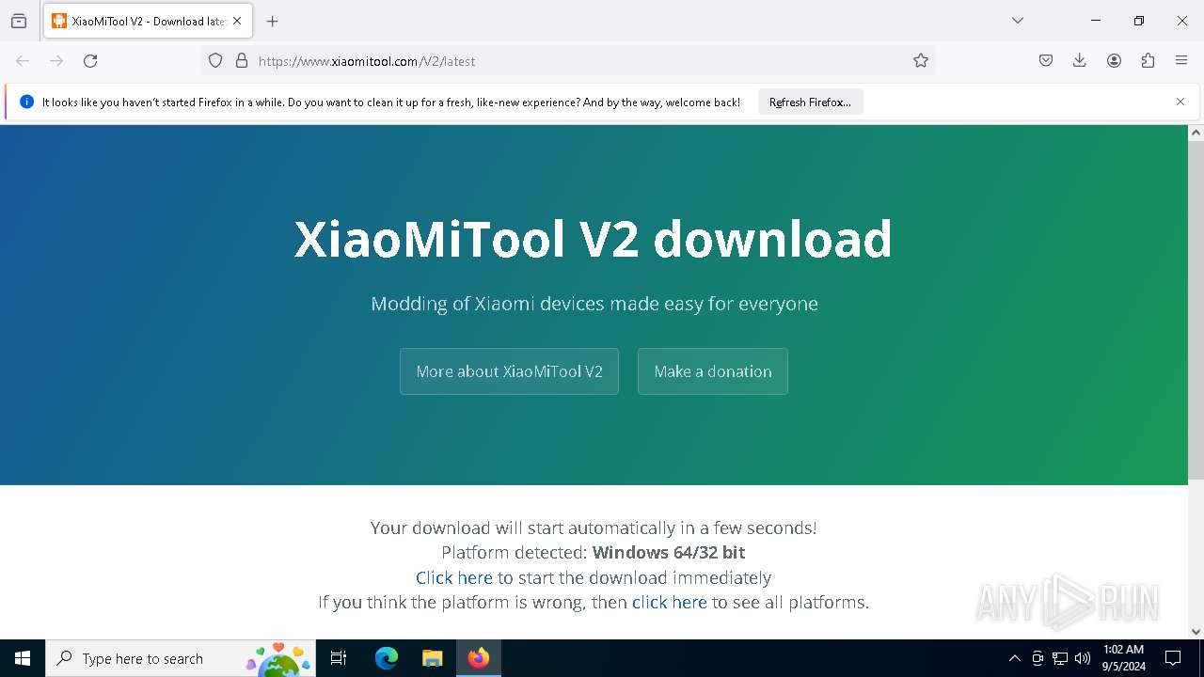Reload the current page

coord(90,61)
